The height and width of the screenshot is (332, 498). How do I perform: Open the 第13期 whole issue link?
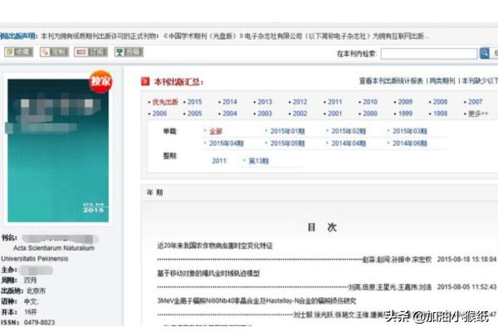(x=261, y=161)
